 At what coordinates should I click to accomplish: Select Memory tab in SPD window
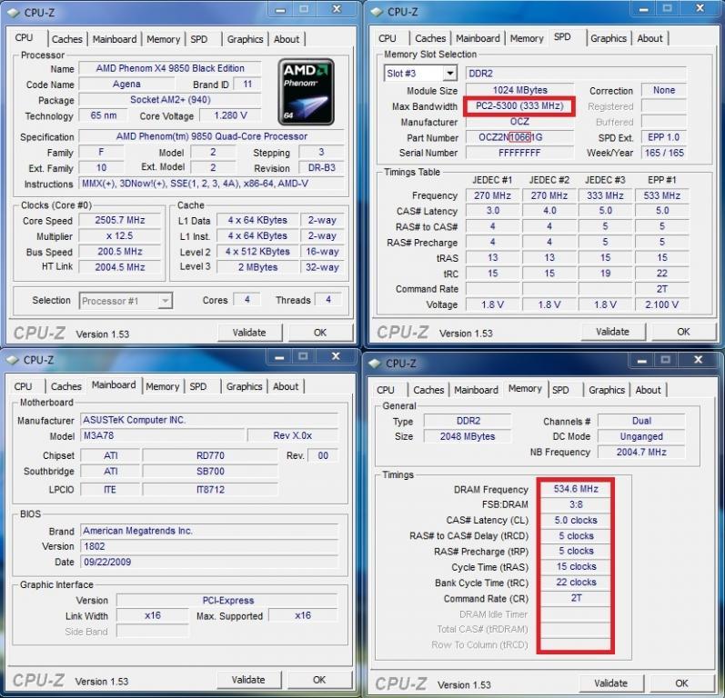tap(527, 38)
